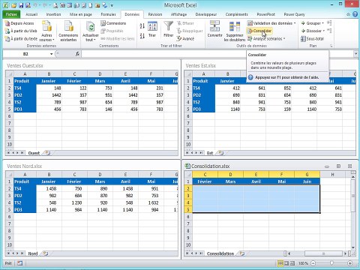
Task: Expand the formula bar
Action: point(355,53)
